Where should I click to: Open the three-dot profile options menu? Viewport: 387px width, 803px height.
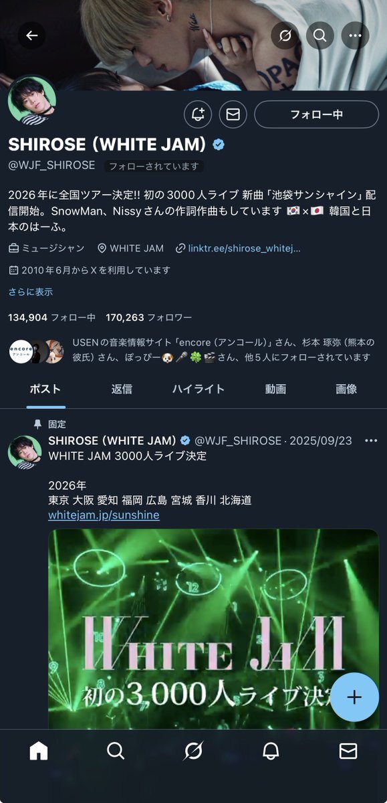point(355,35)
